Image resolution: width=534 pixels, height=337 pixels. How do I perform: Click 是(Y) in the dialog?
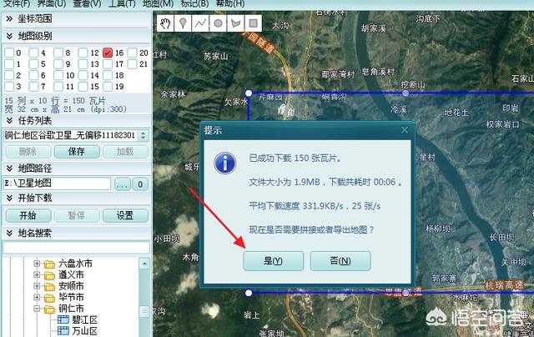(273, 261)
